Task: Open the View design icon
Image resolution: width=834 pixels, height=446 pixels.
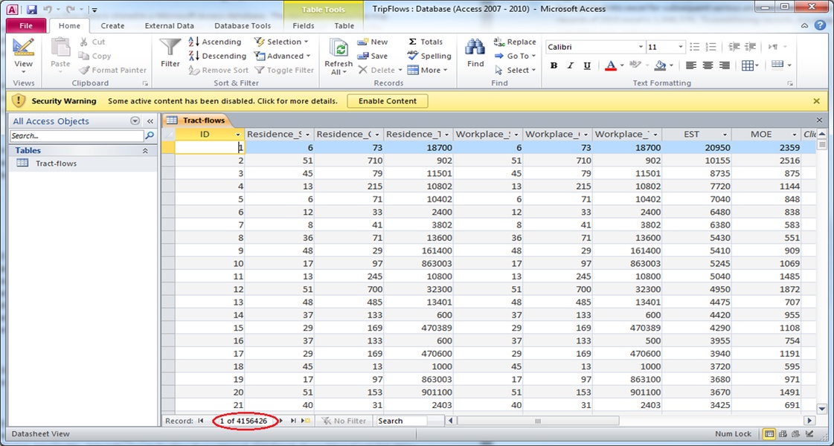Action: (23, 48)
